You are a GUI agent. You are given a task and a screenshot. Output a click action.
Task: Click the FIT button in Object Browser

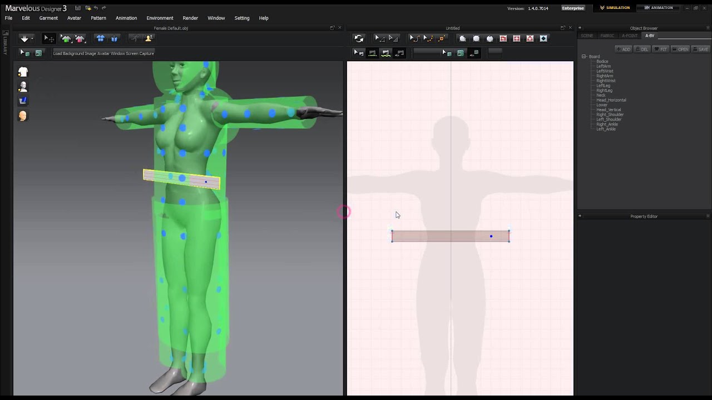661,49
